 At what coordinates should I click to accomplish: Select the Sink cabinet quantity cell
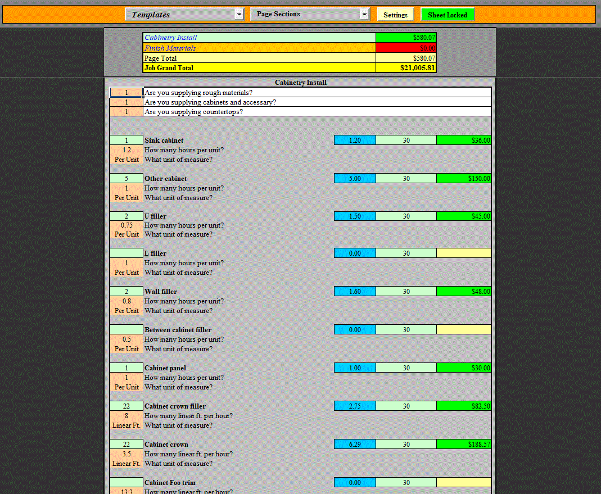pos(126,140)
